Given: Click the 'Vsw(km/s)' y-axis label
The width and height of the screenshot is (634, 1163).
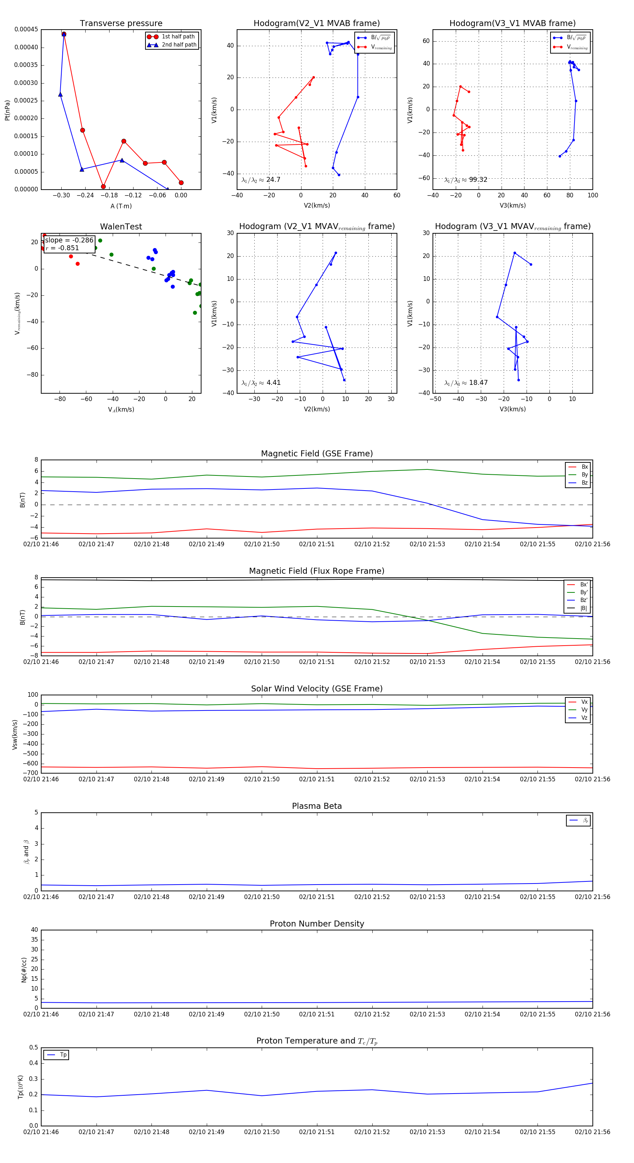Looking at the screenshot, I should (x=15, y=734).
